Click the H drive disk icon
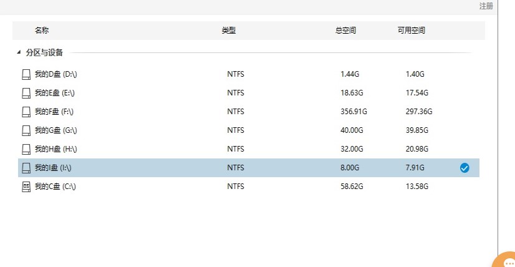The image size is (515, 267). pos(26,149)
